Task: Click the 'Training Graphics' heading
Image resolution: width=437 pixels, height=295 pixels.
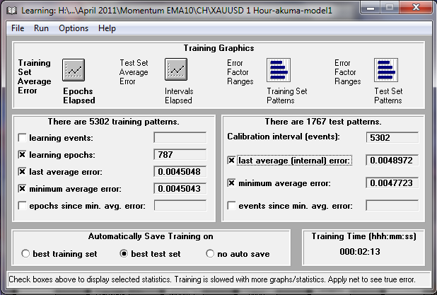Action: [218, 48]
